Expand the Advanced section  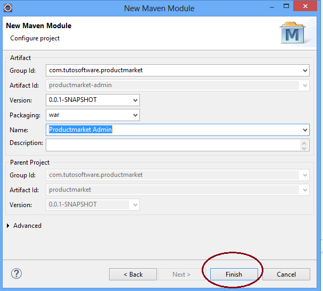click(8, 226)
